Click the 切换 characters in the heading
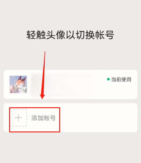The image size is (141, 163). click(85, 35)
